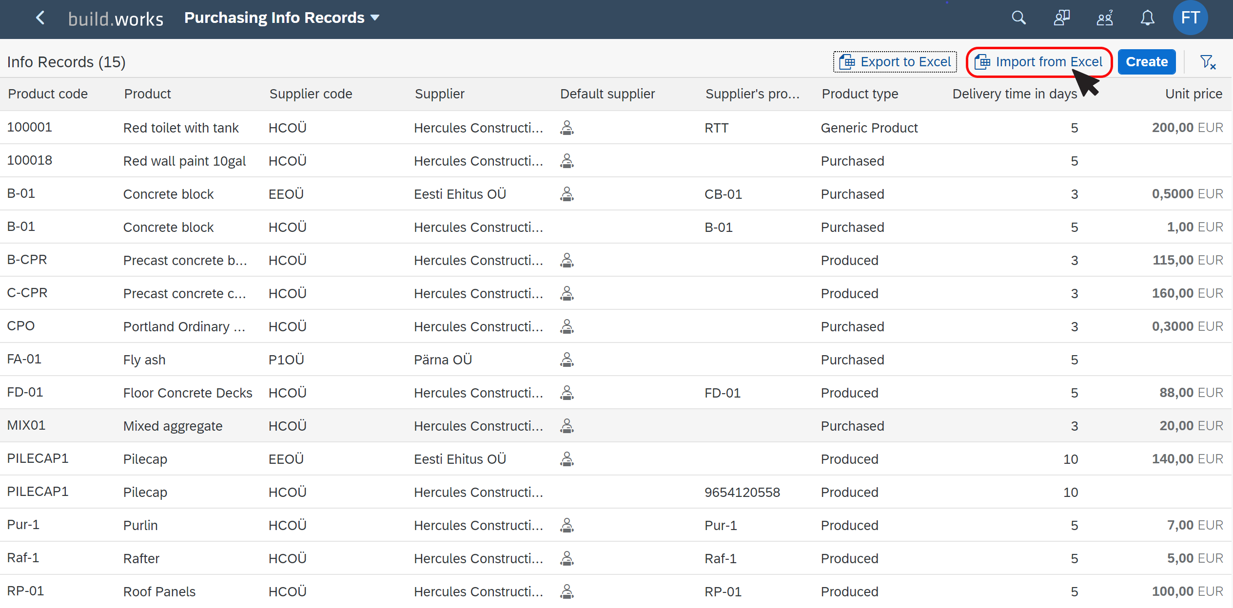Image resolution: width=1233 pixels, height=608 pixels.
Task: Open Delivery time in days column header
Action: [1014, 94]
